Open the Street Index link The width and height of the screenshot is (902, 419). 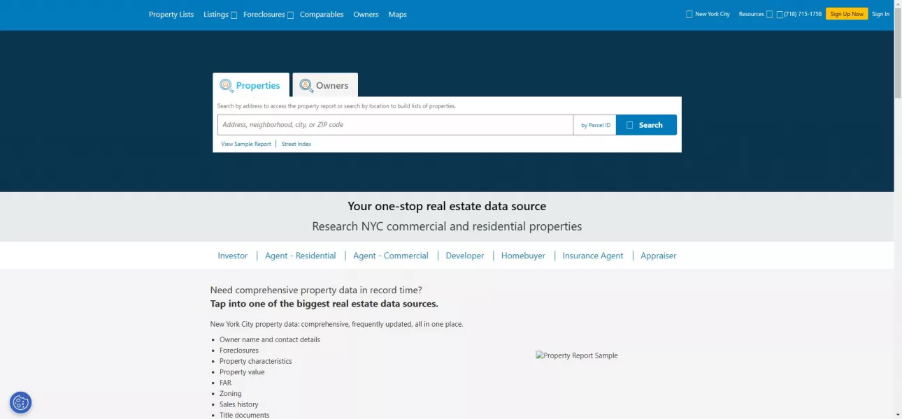tap(296, 144)
